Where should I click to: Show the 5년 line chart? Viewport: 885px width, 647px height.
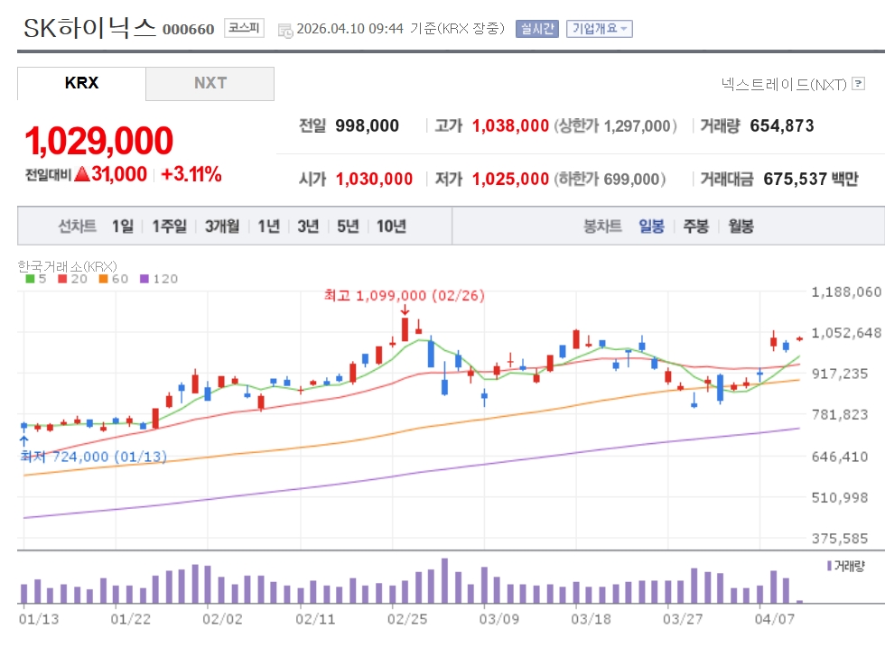(348, 226)
